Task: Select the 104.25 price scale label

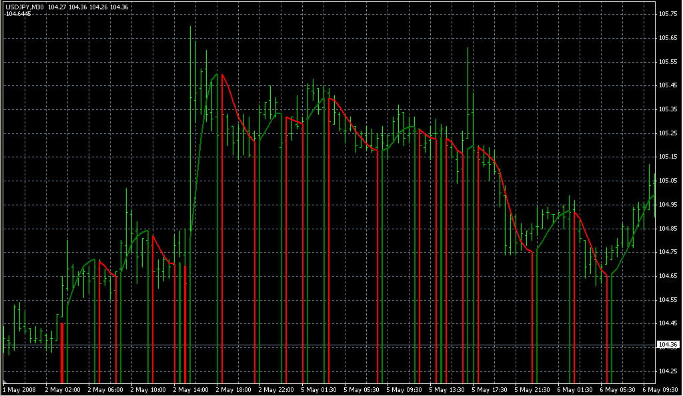Action: coord(667,371)
